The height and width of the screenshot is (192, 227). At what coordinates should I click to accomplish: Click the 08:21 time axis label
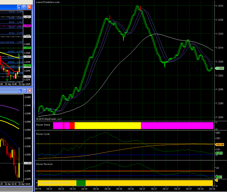pos(49,189)
